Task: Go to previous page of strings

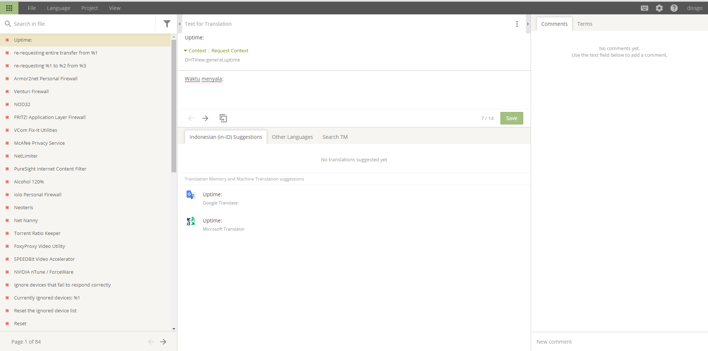Action: [x=151, y=342]
